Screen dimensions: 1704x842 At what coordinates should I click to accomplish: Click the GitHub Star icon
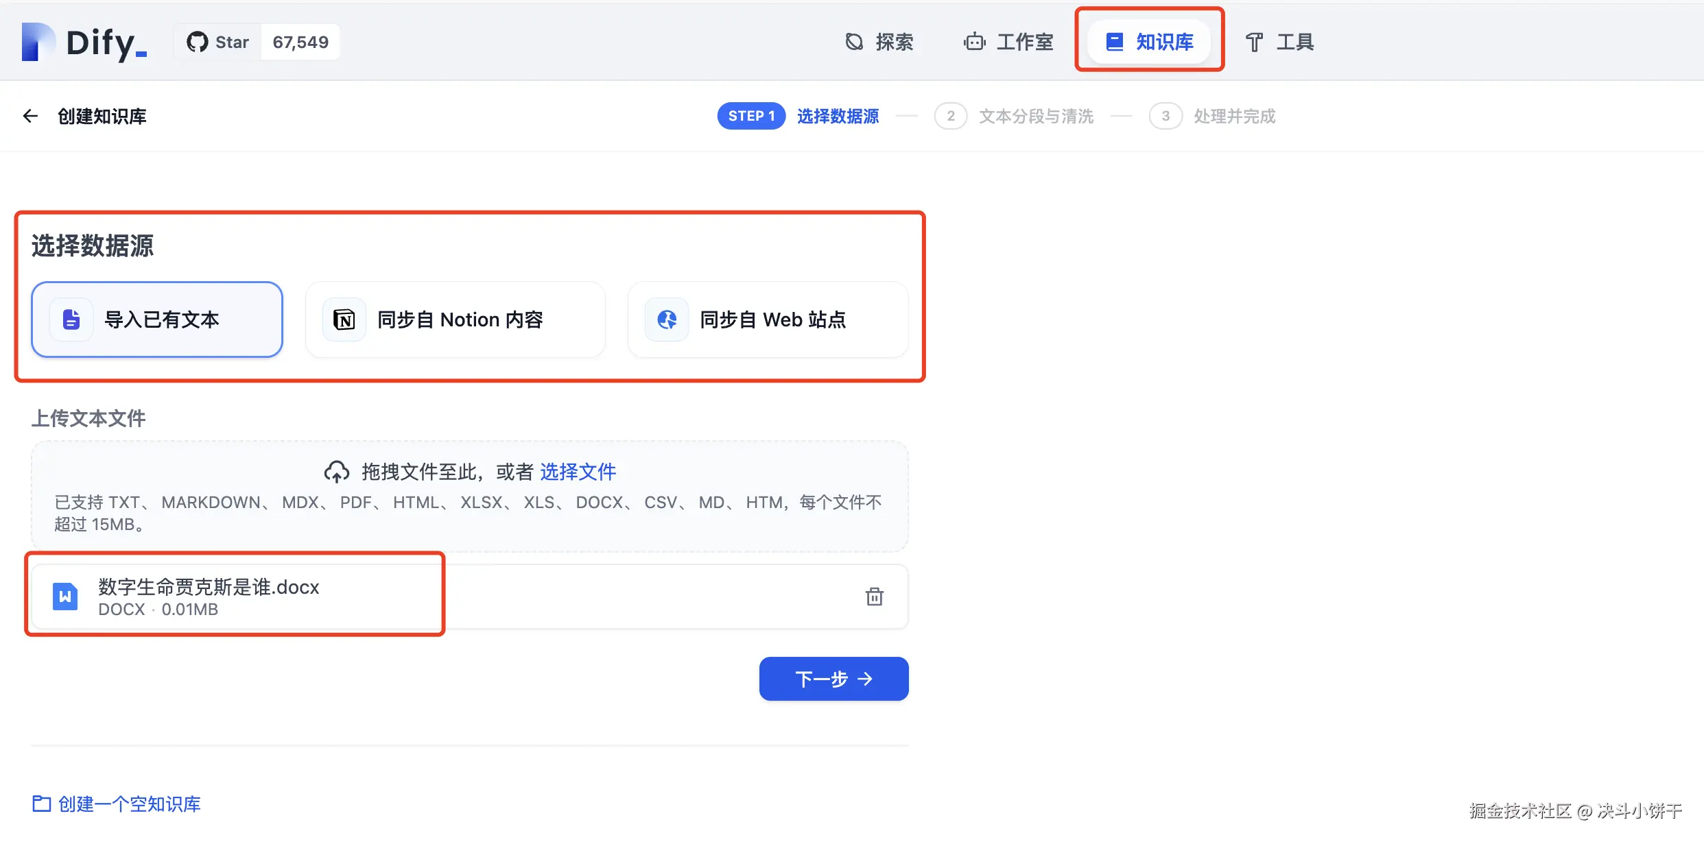(198, 43)
